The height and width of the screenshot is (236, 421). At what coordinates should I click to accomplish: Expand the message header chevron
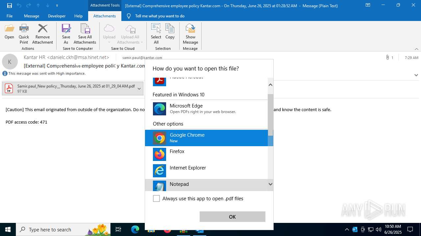click(x=416, y=75)
